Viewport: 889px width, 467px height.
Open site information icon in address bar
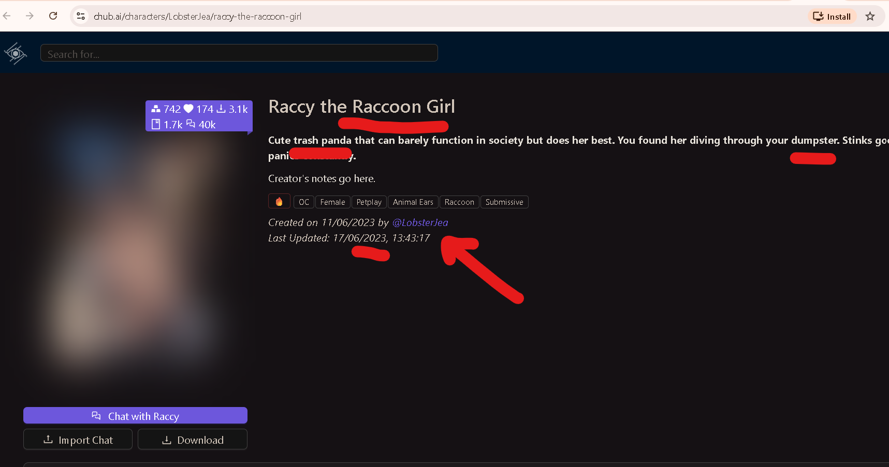tap(81, 17)
